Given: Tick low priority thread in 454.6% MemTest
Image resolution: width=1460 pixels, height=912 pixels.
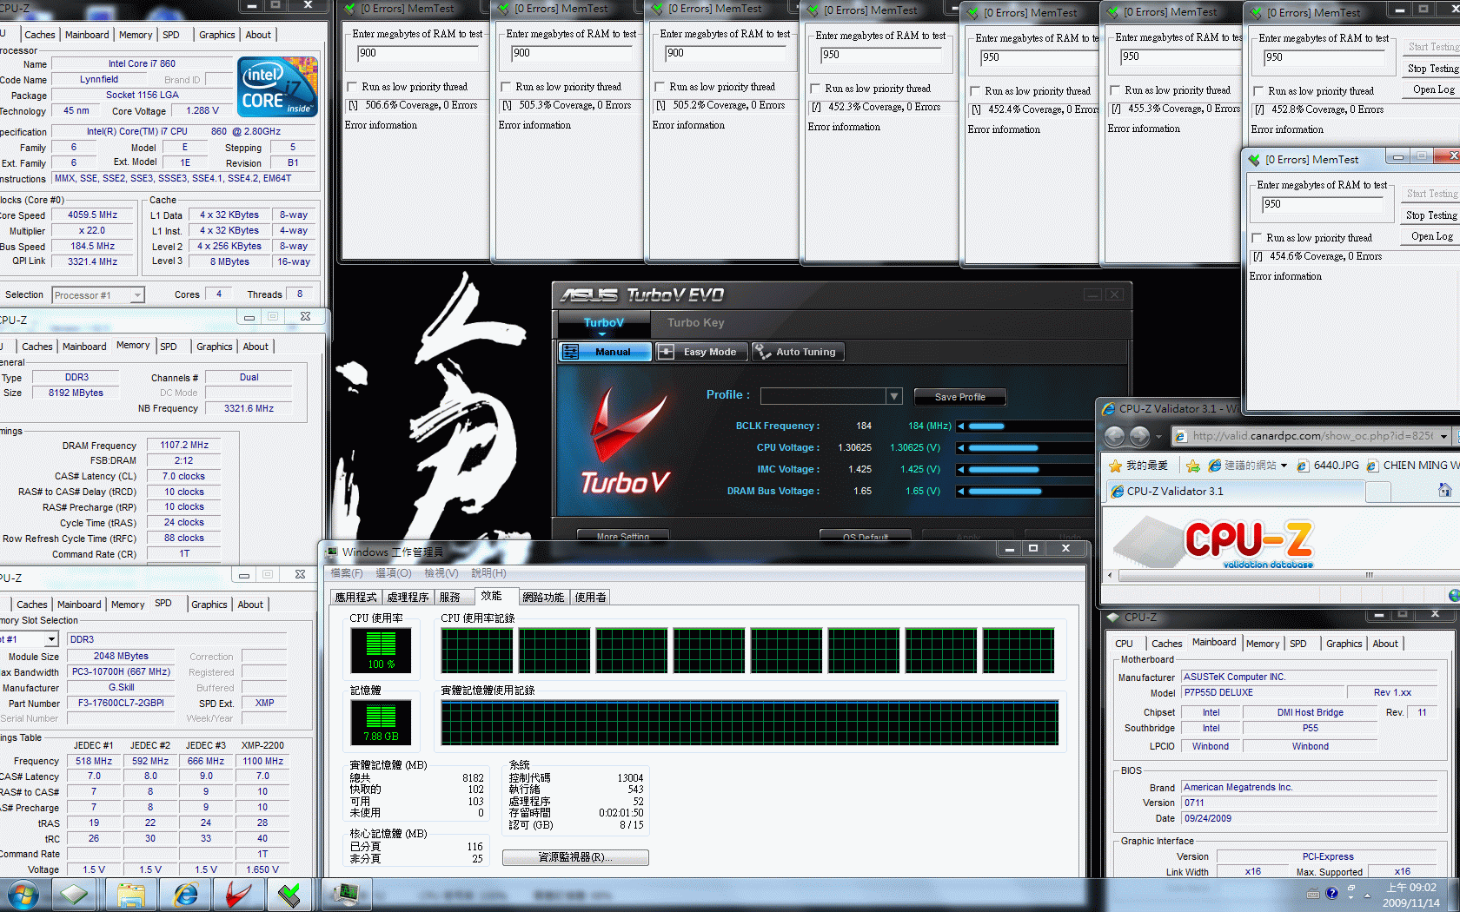Looking at the screenshot, I should pos(1257,238).
